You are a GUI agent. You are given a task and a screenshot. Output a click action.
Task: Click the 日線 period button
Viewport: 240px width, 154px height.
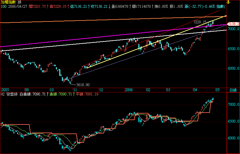click(x=233, y=90)
